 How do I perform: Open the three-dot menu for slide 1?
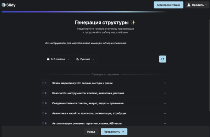tap(165, 83)
